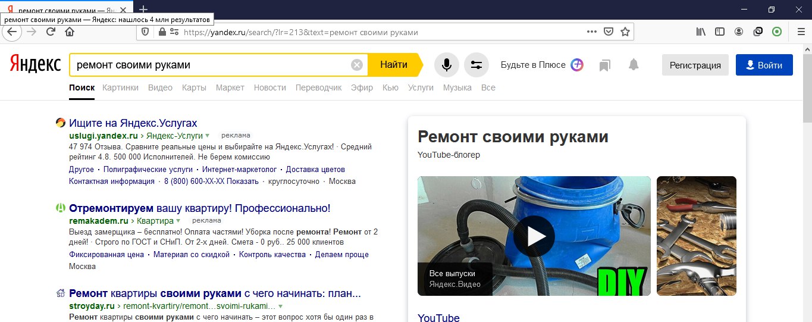Open the Новости tab
Screen dimensions: 812x322
click(270, 87)
